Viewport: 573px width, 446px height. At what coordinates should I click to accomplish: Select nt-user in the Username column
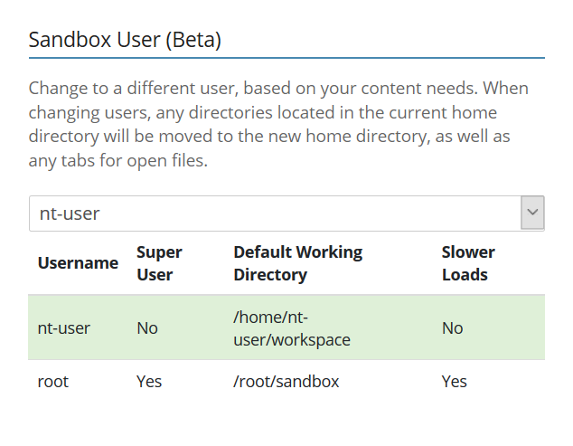(x=63, y=327)
